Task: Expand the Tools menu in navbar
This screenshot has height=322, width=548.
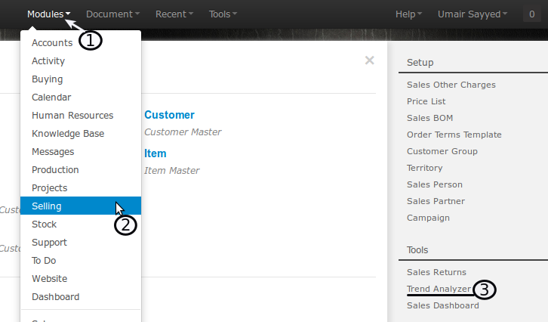Action: (223, 14)
